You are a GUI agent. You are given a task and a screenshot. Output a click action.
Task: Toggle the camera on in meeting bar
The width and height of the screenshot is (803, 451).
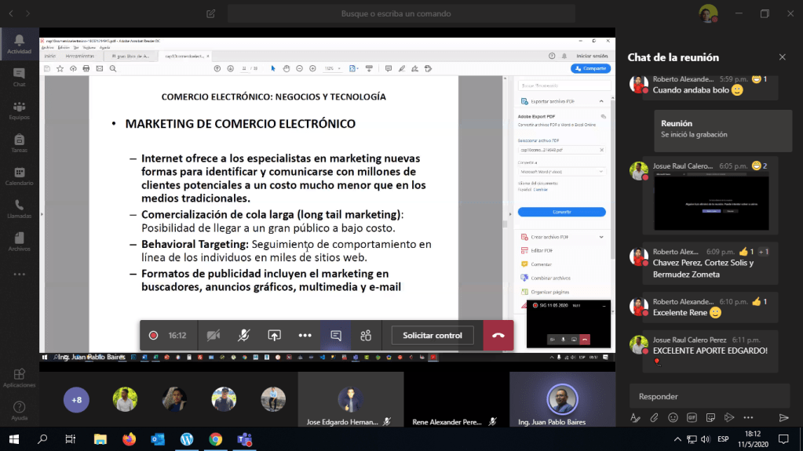213,336
